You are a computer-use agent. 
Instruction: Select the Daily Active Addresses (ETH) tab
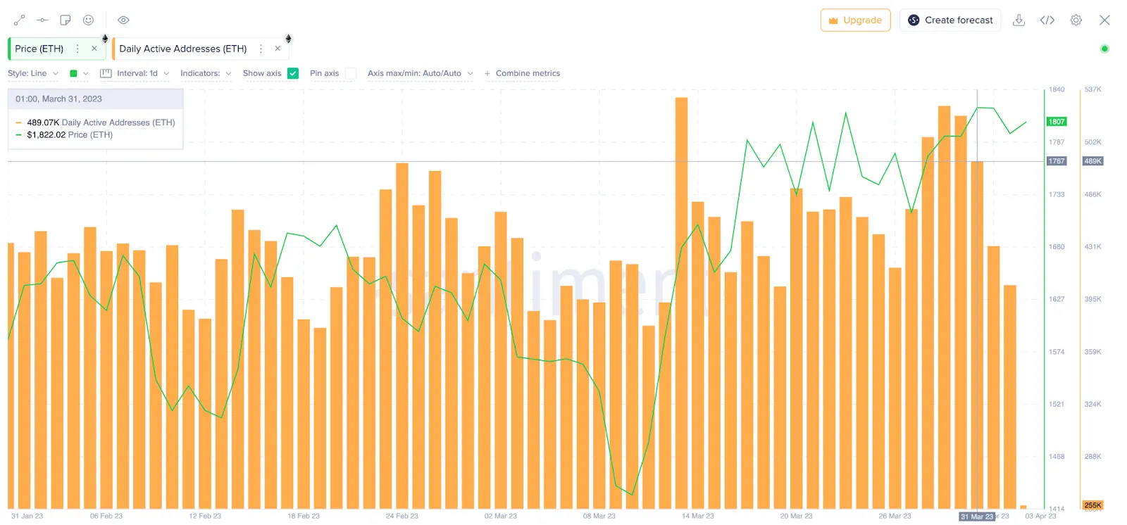183,49
